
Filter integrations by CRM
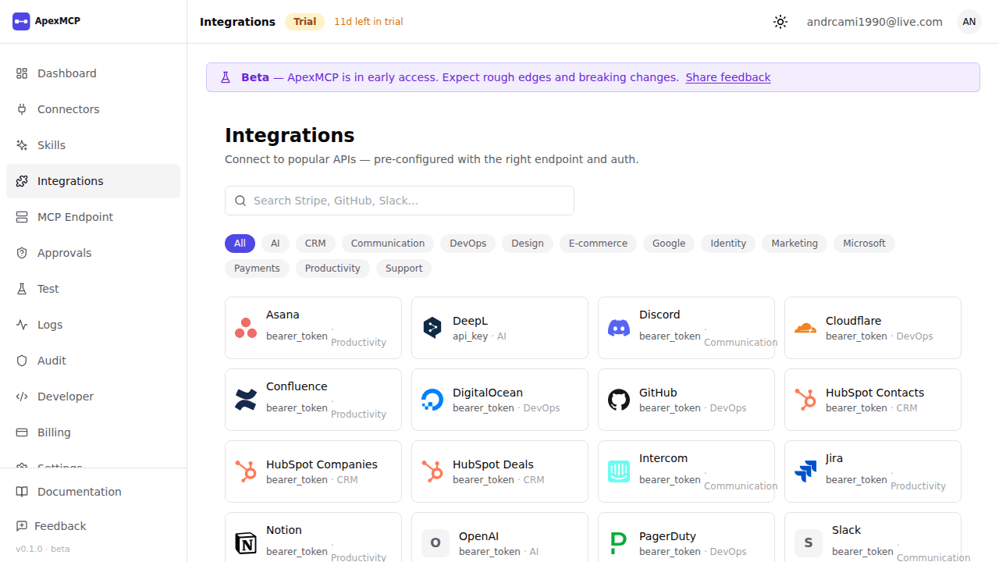(x=315, y=244)
